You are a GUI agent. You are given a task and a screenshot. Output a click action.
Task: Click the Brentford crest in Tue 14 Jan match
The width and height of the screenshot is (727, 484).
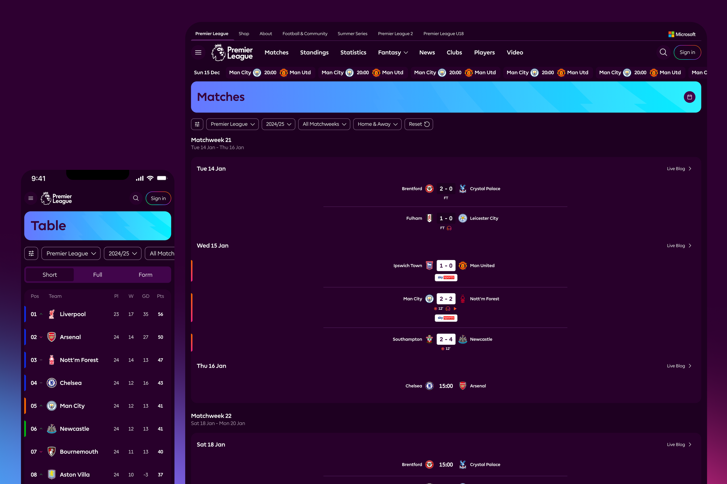[429, 188]
